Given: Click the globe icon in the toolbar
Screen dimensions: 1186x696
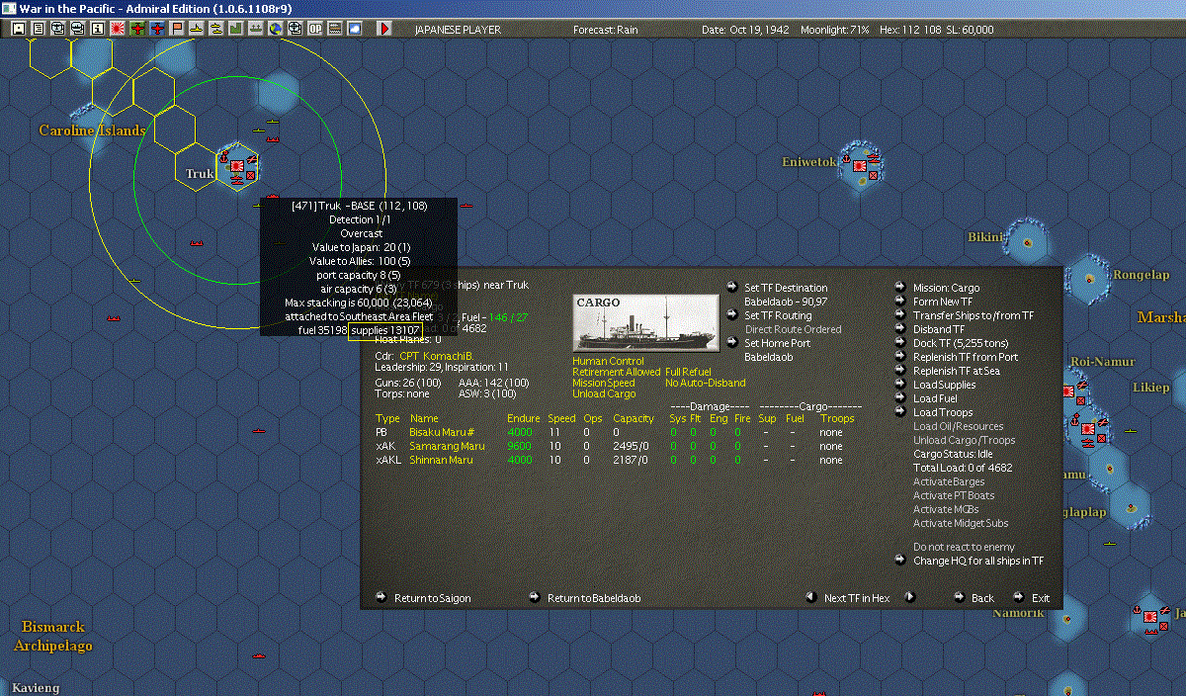Looking at the screenshot, I should point(275,29).
